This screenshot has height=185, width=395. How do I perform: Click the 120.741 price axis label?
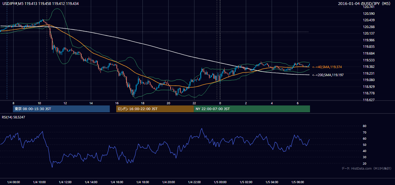coord(369,7)
